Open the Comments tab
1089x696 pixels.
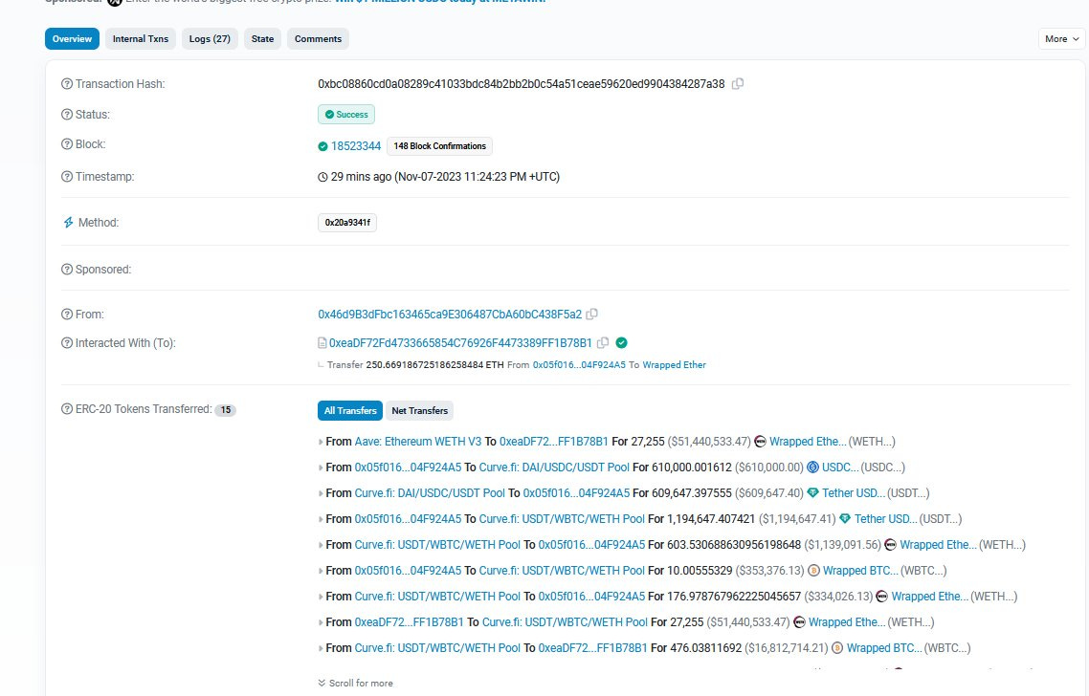click(318, 39)
